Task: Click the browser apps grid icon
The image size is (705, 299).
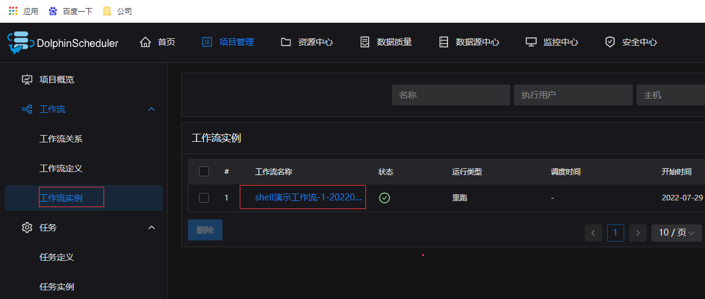Action: (x=13, y=11)
